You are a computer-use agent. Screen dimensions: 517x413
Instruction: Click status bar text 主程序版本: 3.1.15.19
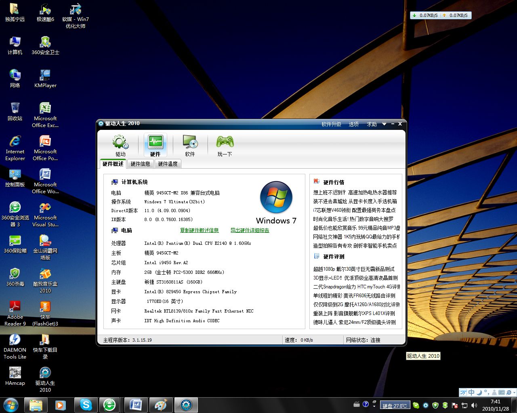(x=127, y=340)
